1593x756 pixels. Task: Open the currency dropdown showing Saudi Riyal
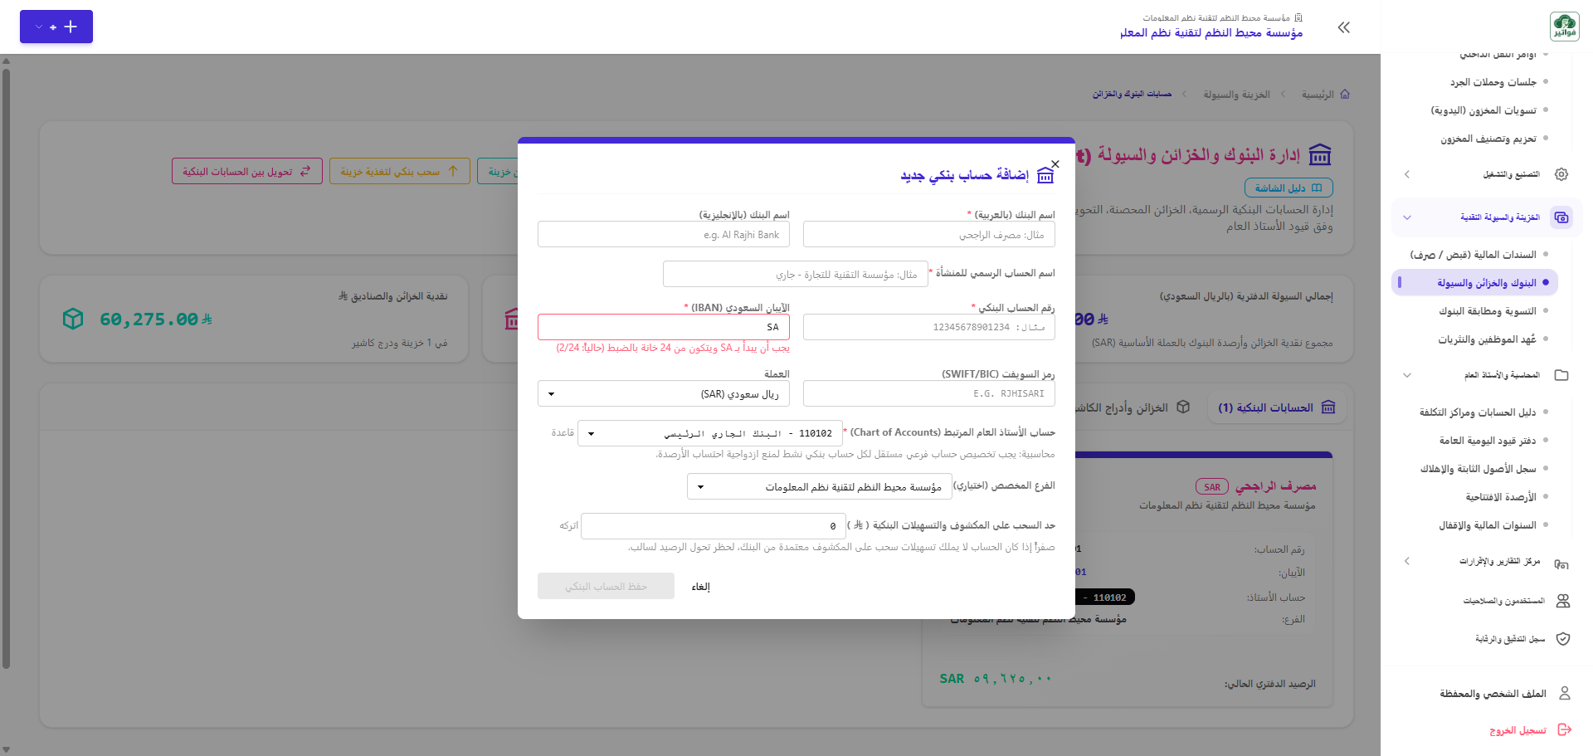tap(664, 393)
